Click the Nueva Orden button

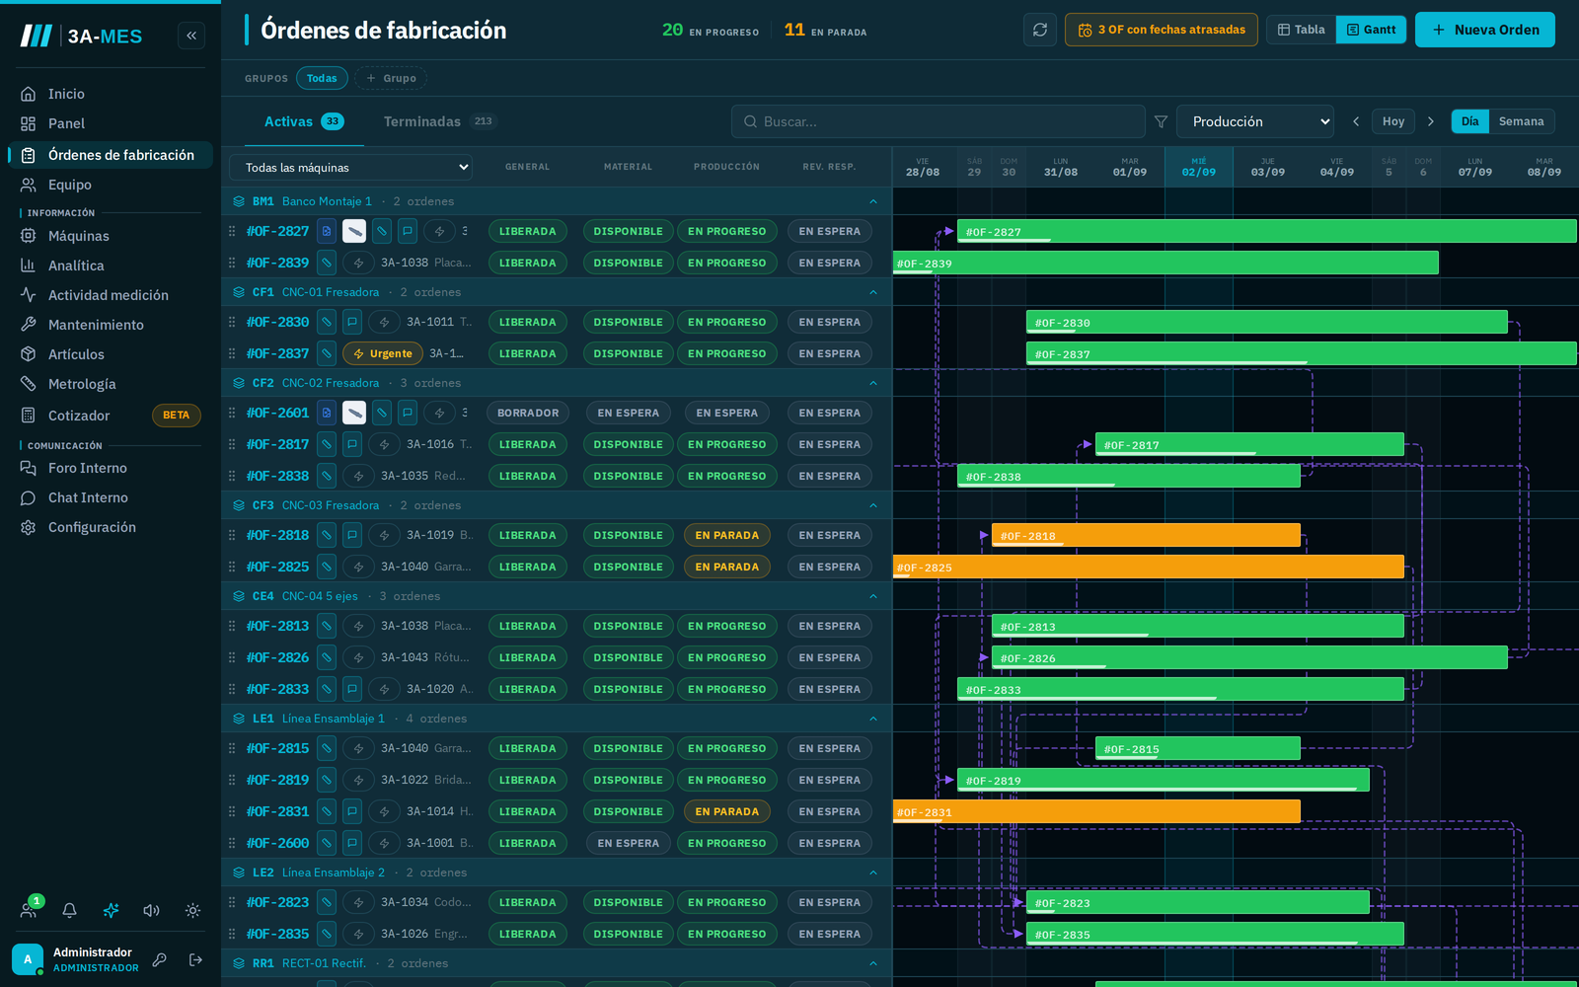[x=1485, y=30]
